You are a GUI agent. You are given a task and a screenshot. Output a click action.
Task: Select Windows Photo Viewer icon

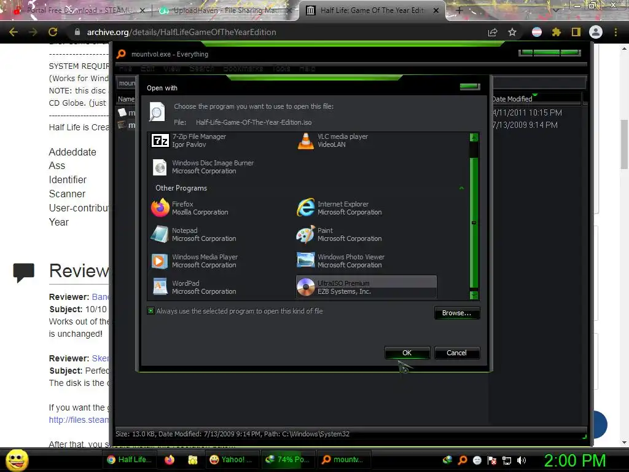tap(306, 260)
